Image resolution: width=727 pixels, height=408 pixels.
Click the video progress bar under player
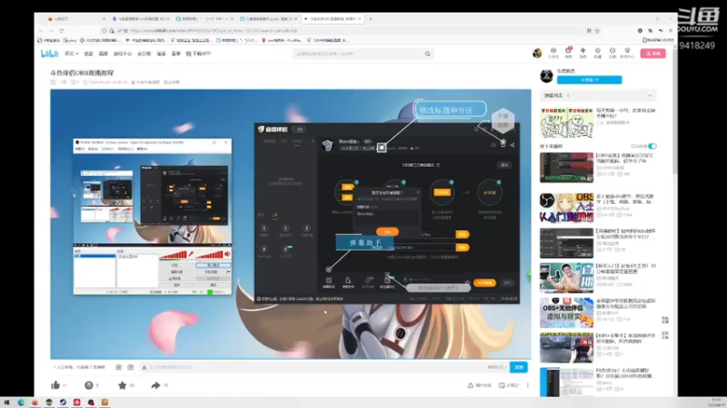coord(291,359)
